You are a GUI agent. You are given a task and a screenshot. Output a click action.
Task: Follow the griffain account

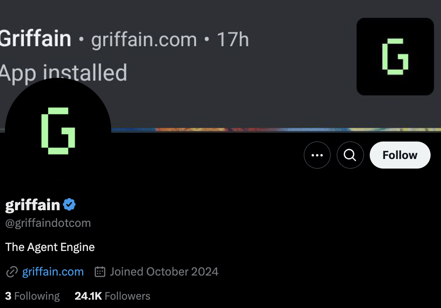(x=400, y=155)
